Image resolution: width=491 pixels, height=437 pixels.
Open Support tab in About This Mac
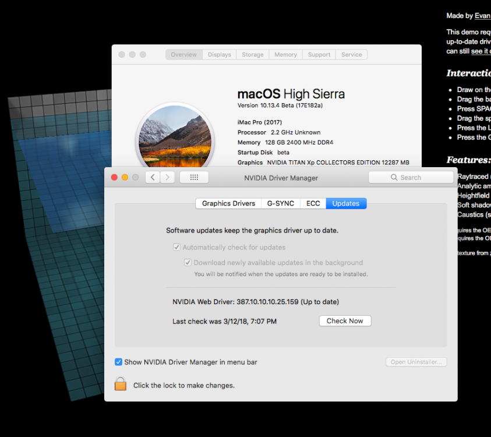pyautogui.click(x=319, y=55)
